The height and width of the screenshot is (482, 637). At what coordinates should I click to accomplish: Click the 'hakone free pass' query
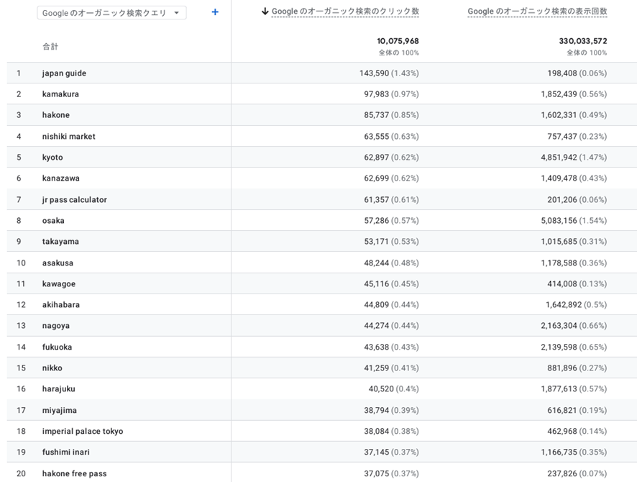point(74,473)
